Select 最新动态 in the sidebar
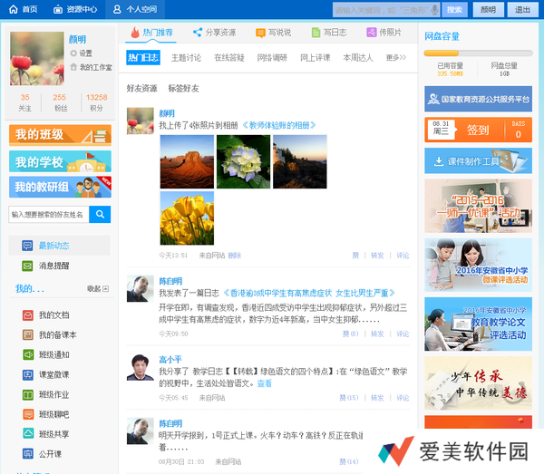Viewport: 544px width, 474px height. point(59,246)
